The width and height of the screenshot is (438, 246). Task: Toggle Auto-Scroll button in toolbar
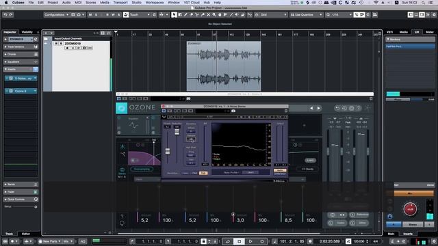pos(162,14)
